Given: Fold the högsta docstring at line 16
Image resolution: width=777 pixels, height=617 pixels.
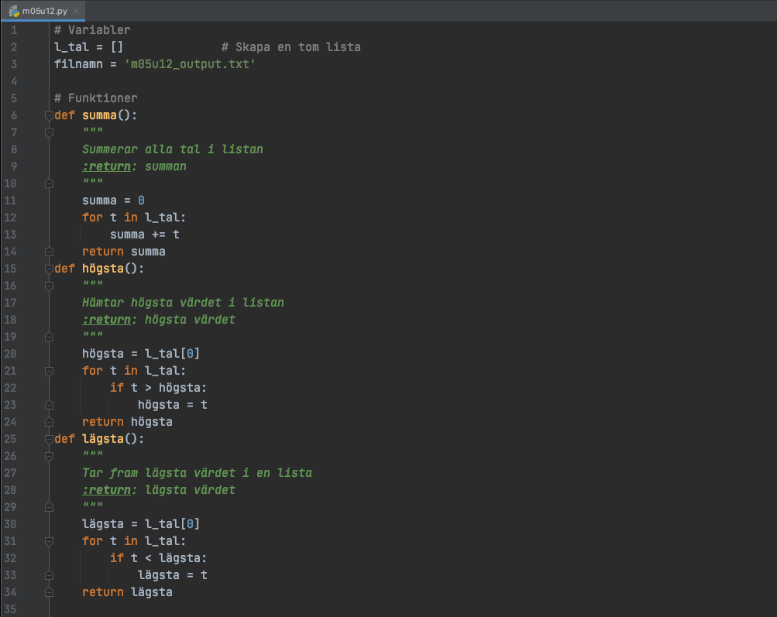Looking at the screenshot, I should pos(49,286).
